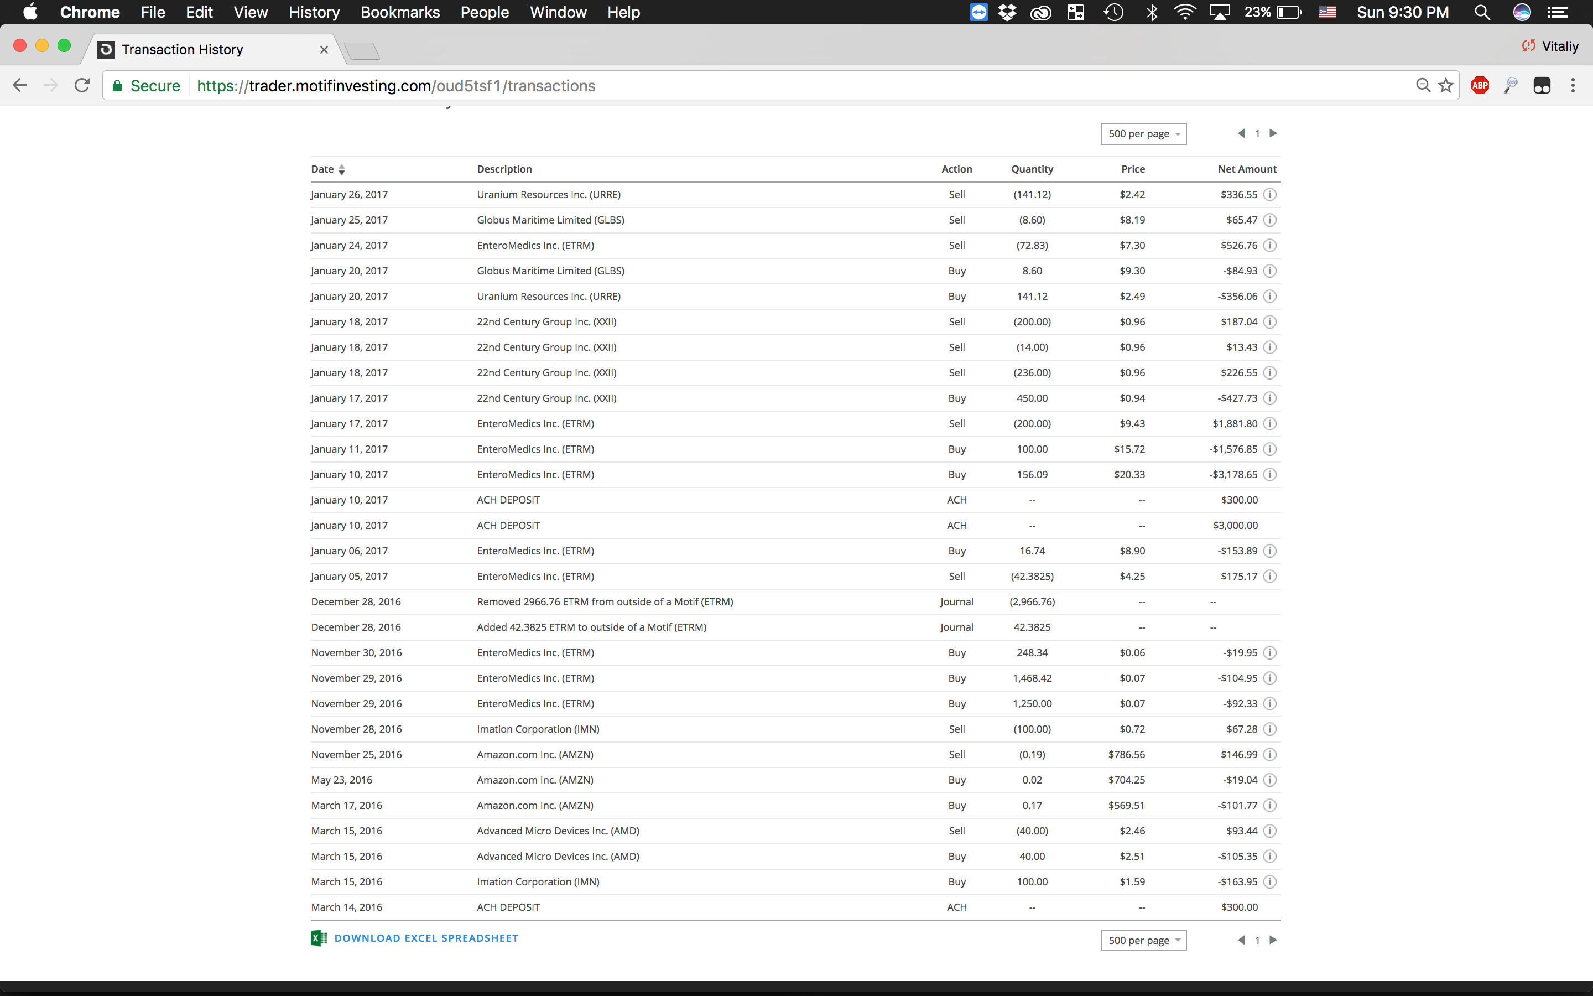Select the Transaction History tab
This screenshot has height=996, width=1593.
183,49
